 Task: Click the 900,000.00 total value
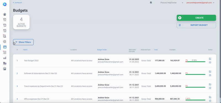point(160,99)
